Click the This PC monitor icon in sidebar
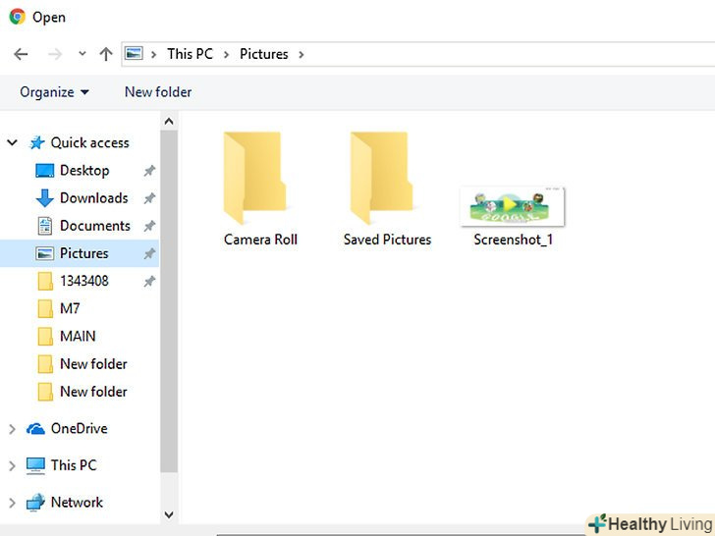The image size is (715, 536). pyautogui.click(x=35, y=465)
